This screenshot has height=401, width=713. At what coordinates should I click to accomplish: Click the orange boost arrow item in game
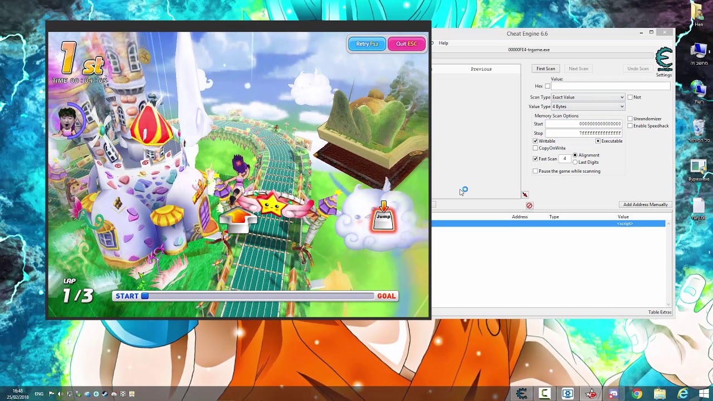[x=238, y=219]
